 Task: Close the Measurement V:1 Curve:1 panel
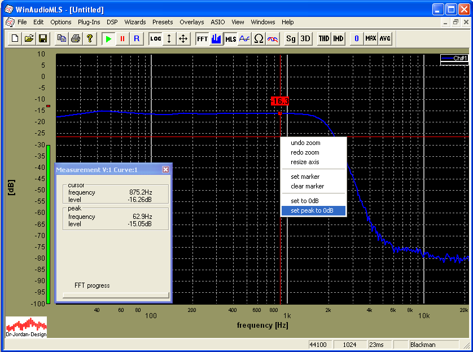click(x=165, y=170)
